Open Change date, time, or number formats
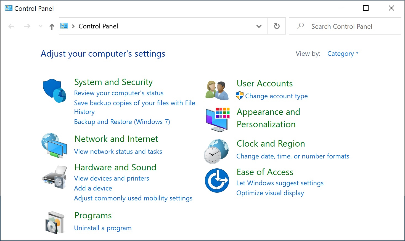The width and height of the screenshot is (405, 241). [x=293, y=156]
